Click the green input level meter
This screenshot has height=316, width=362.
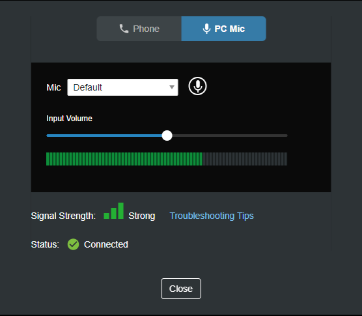click(124, 159)
